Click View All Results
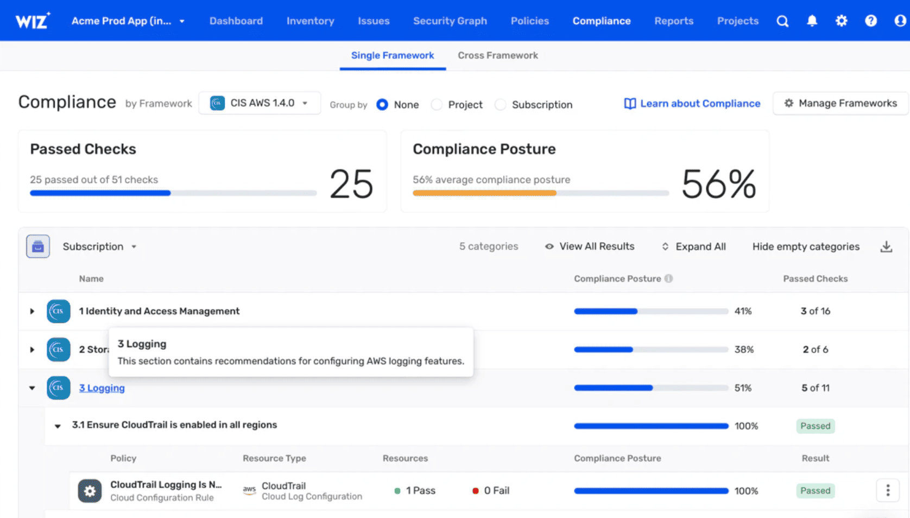 click(x=597, y=247)
